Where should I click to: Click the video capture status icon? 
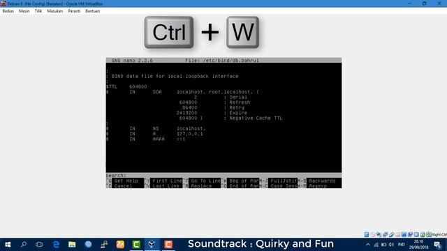[410, 234]
